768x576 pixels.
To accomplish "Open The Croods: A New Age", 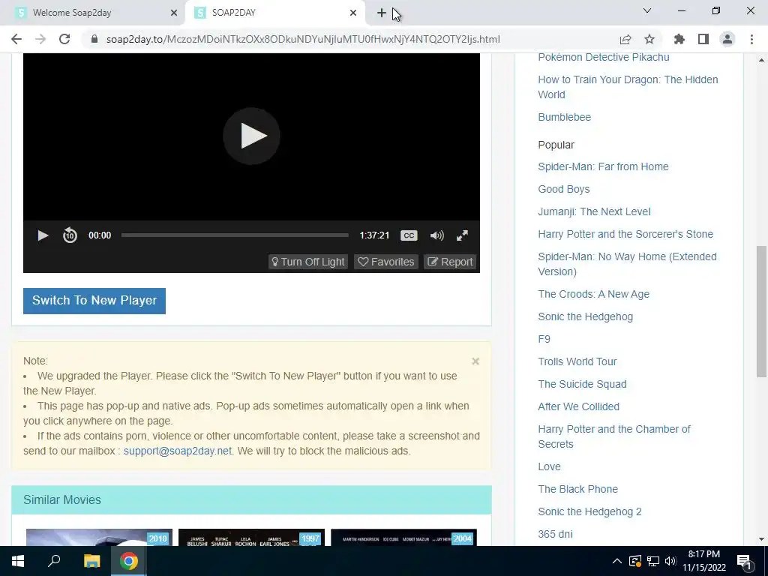I will 594,294.
